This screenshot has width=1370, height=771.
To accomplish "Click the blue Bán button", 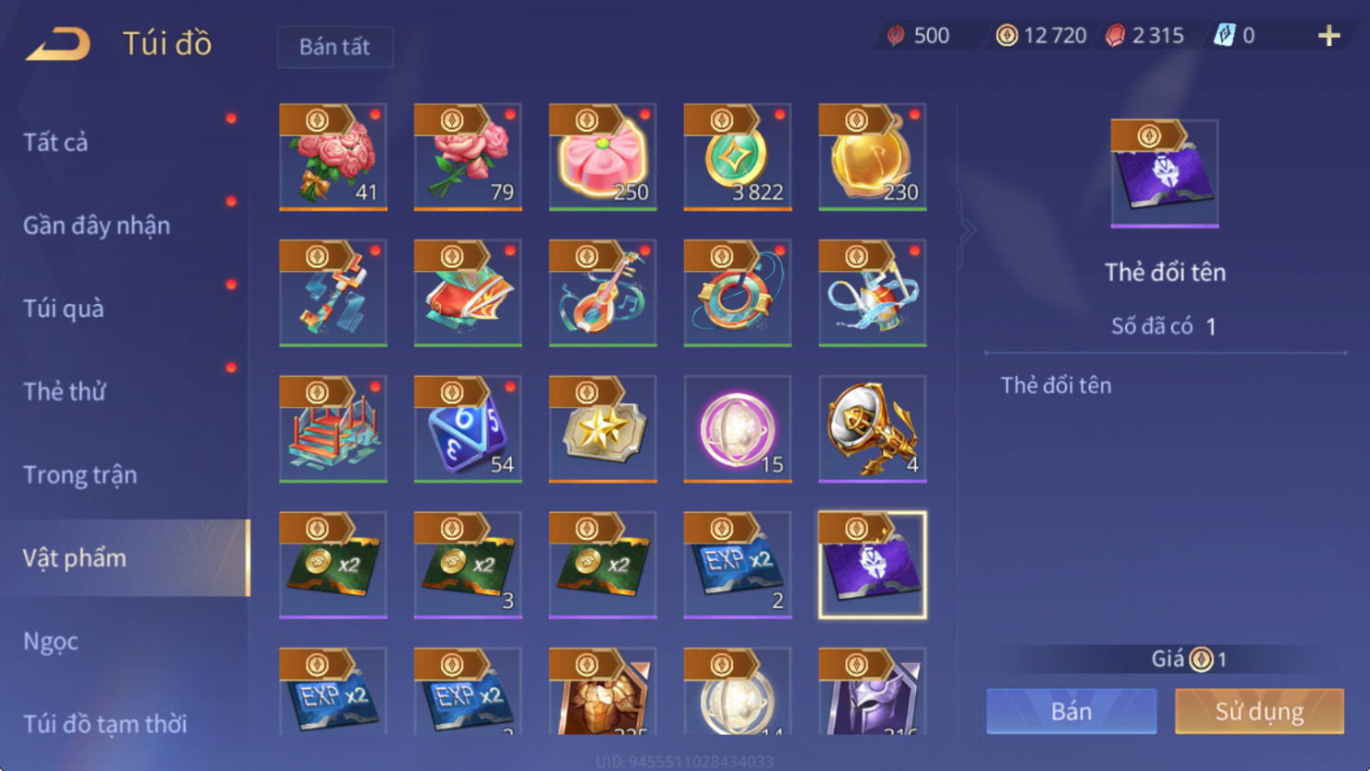I will click(1072, 711).
